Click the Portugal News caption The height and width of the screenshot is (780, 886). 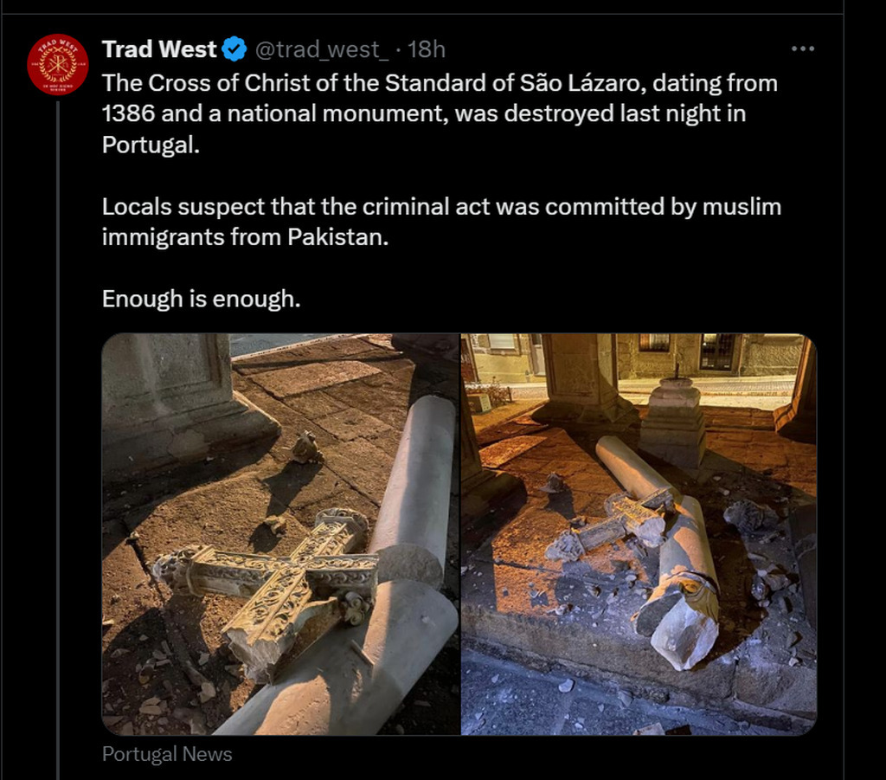pos(167,754)
